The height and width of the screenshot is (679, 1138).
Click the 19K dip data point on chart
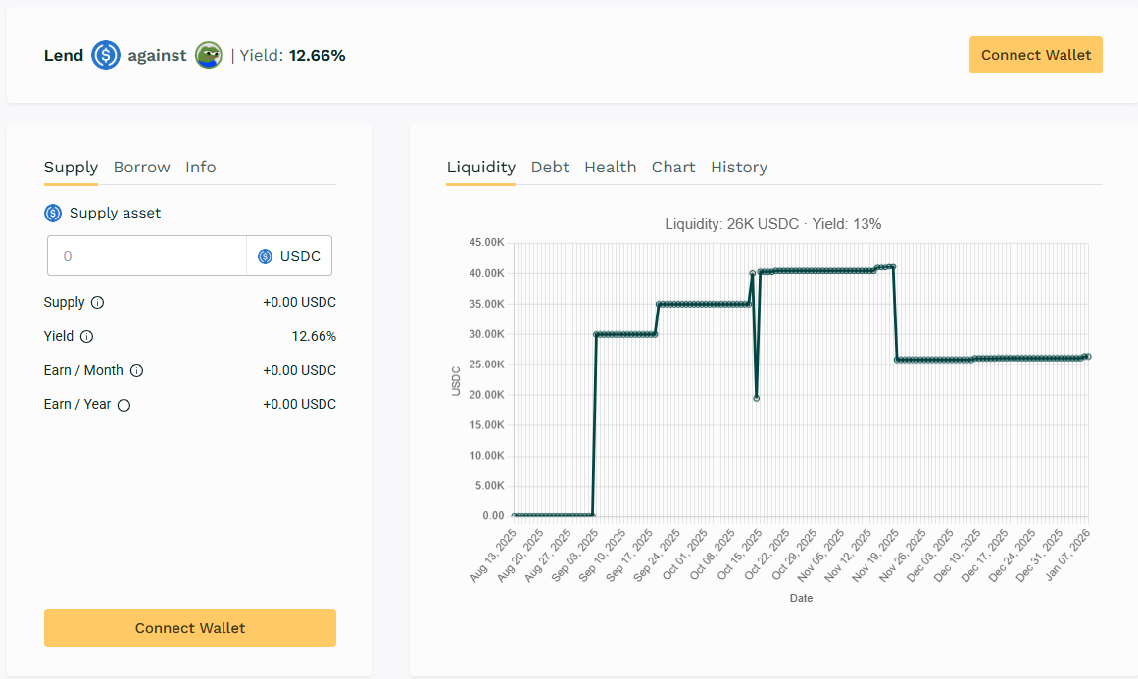pos(756,398)
